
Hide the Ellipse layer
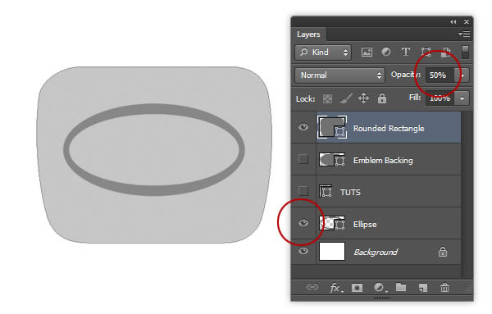coord(303,223)
